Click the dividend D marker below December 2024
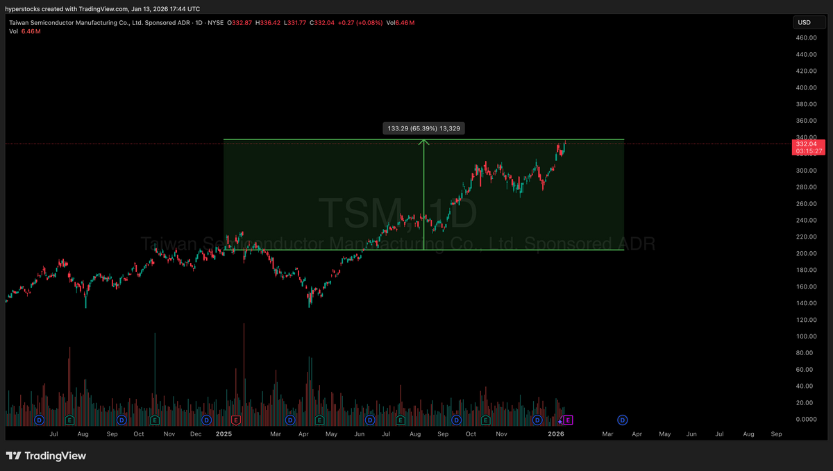833x471 pixels. 206,420
